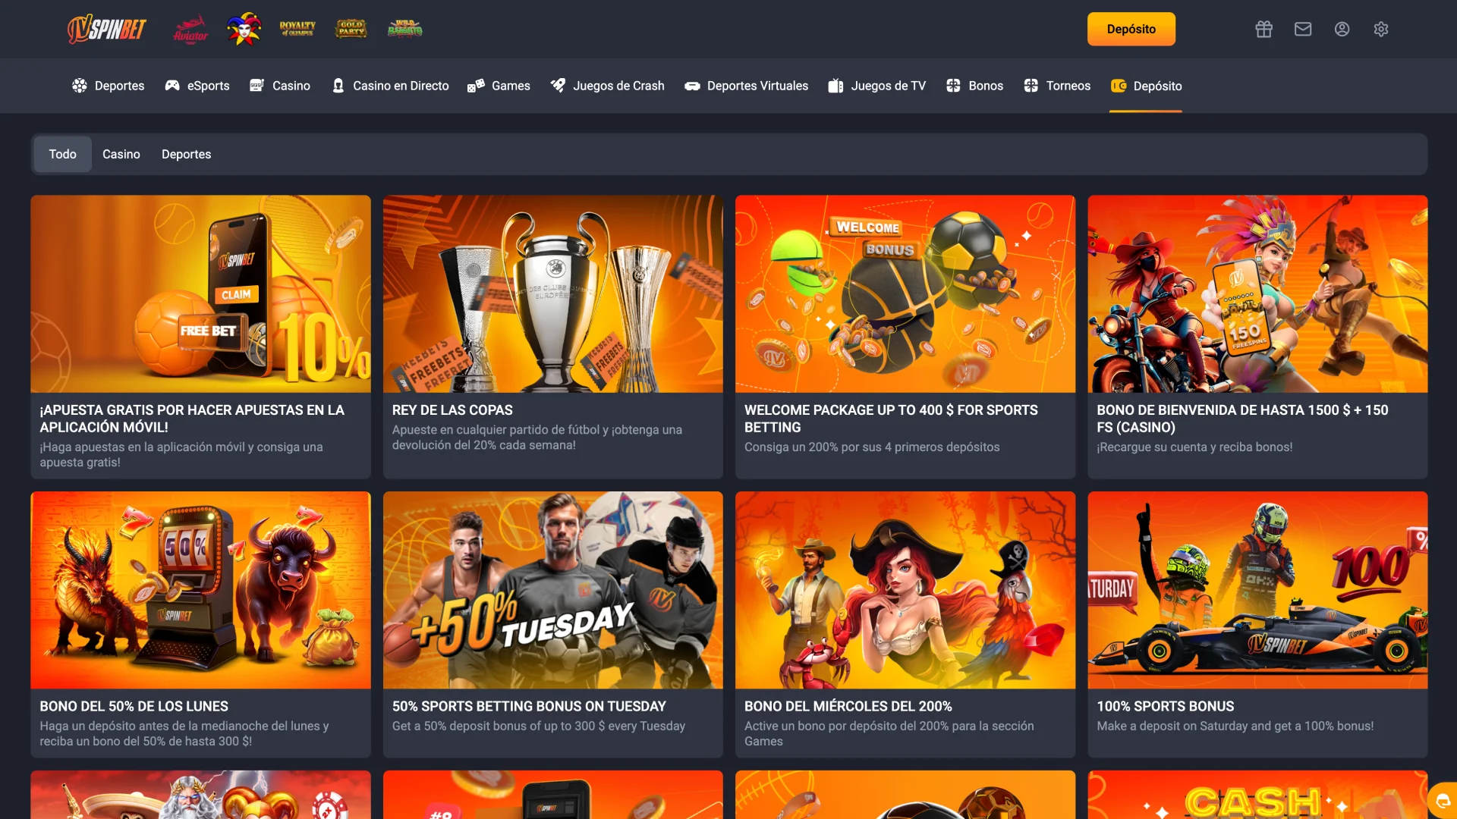Open the eSports navigation menu
This screenshot has width=1457, height=819.
tap(197, 86)
